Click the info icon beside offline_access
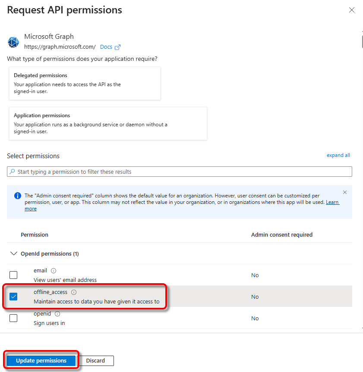 tap(74, 292)
